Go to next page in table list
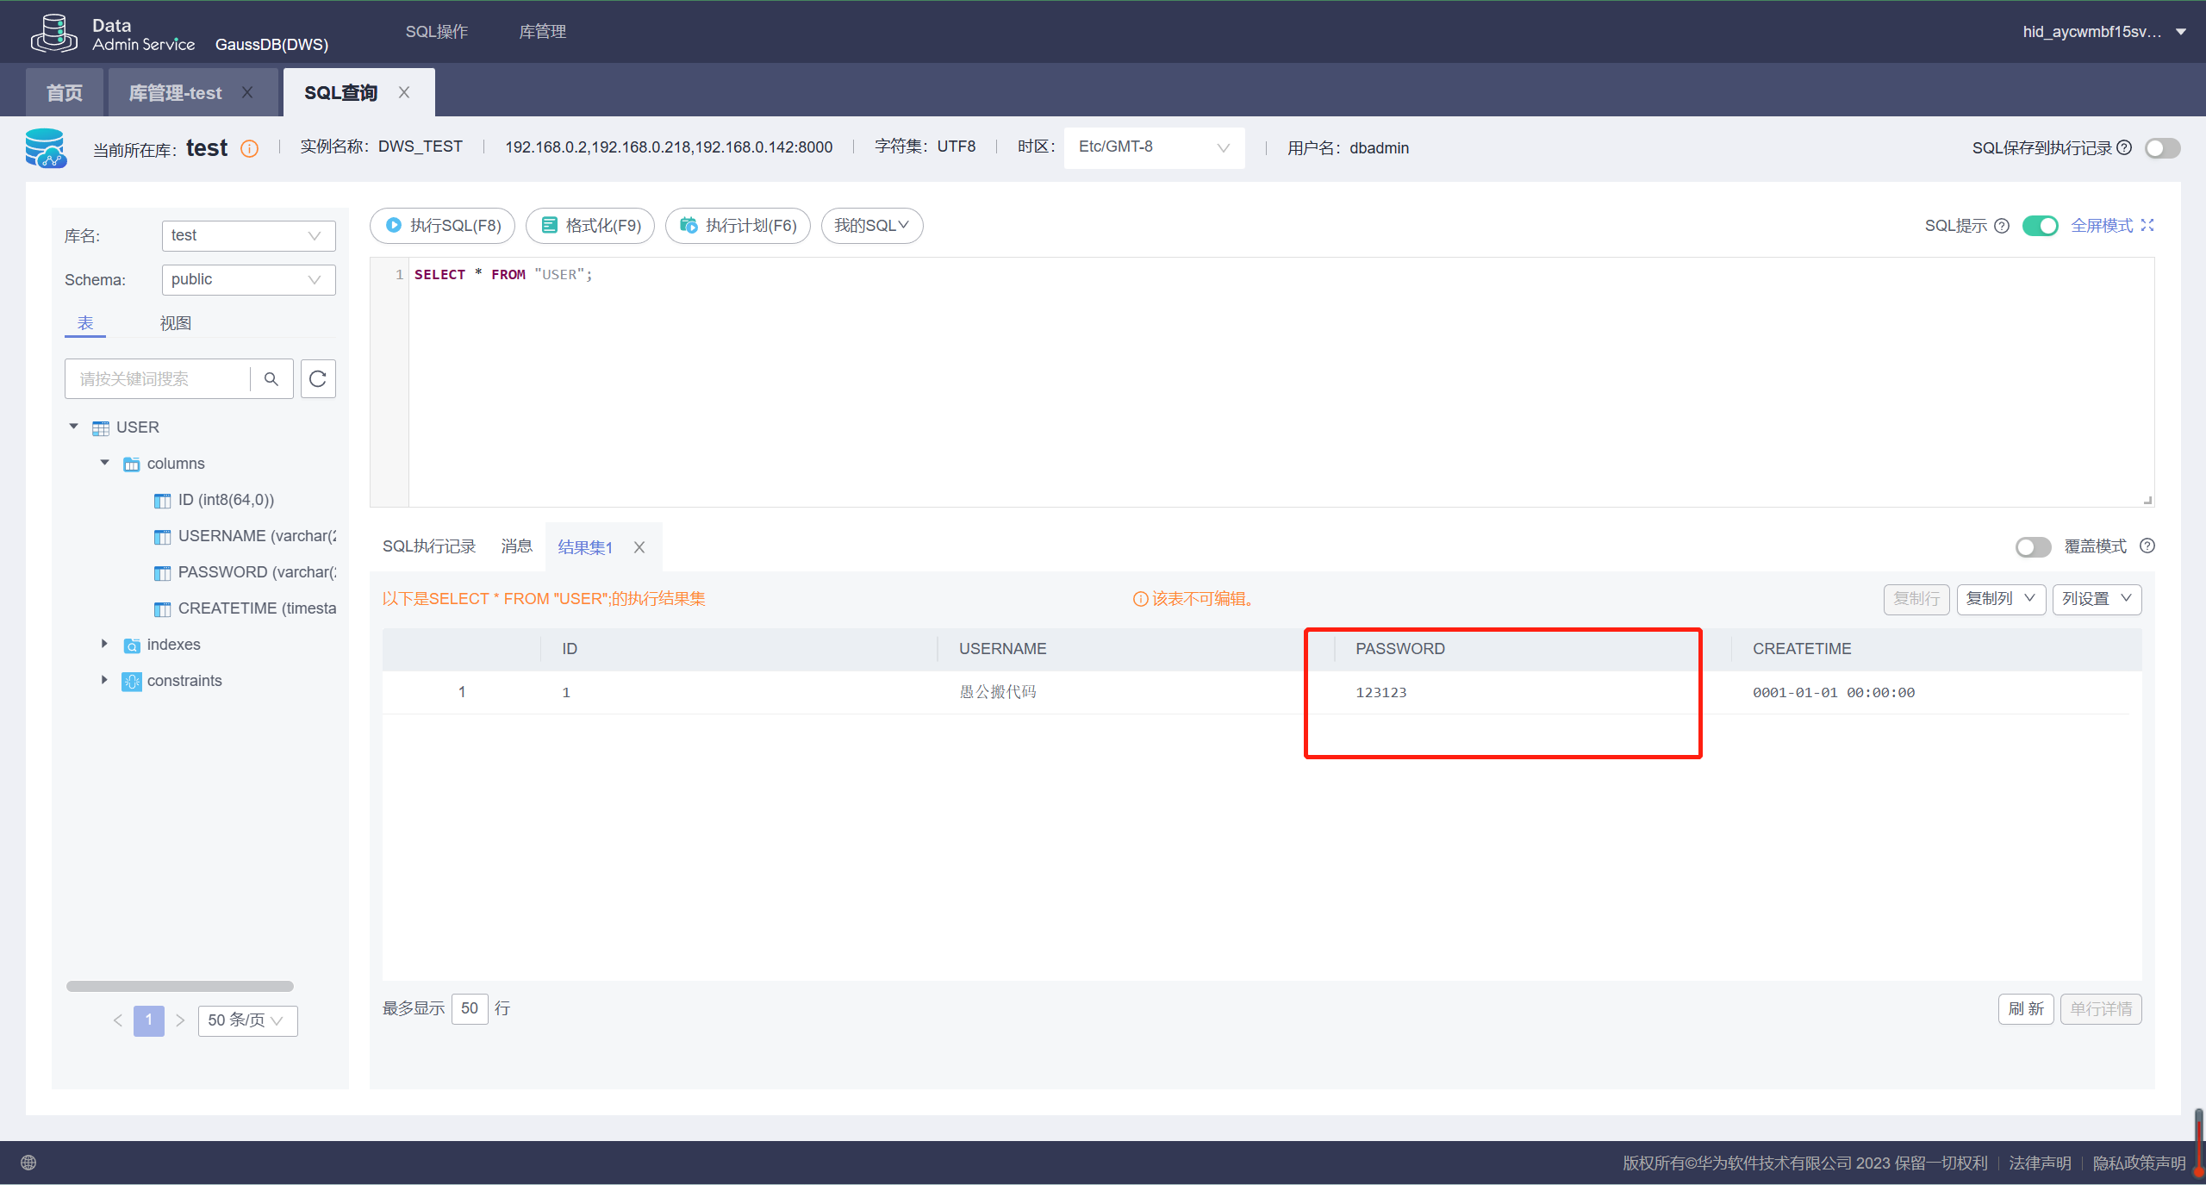This screenshot has width=2206, height=1185. [x=180, y=1020]
